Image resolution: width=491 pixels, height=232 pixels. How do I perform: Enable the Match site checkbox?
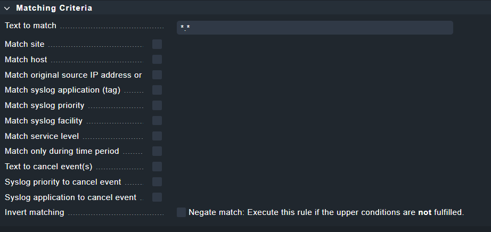click(x=157, y=44)
